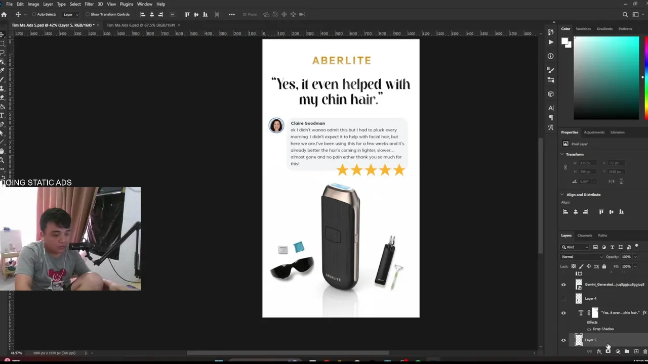The height and width of the screenshot is (364, 648).
Task: Toggle lock all padlock icon
Action: tap(604, 266)
